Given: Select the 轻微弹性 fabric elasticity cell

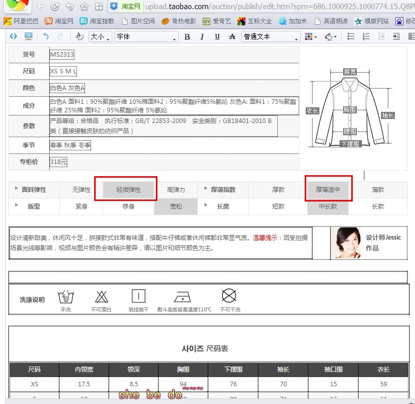Looking at the screenshot, I should pyautogui.click(x=129, y=190).
